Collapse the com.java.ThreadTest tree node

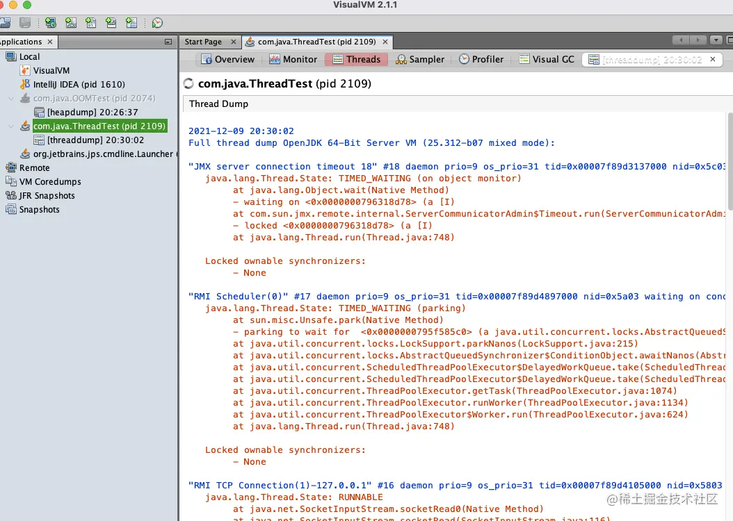pyautogui.click(x=11, y=126)
